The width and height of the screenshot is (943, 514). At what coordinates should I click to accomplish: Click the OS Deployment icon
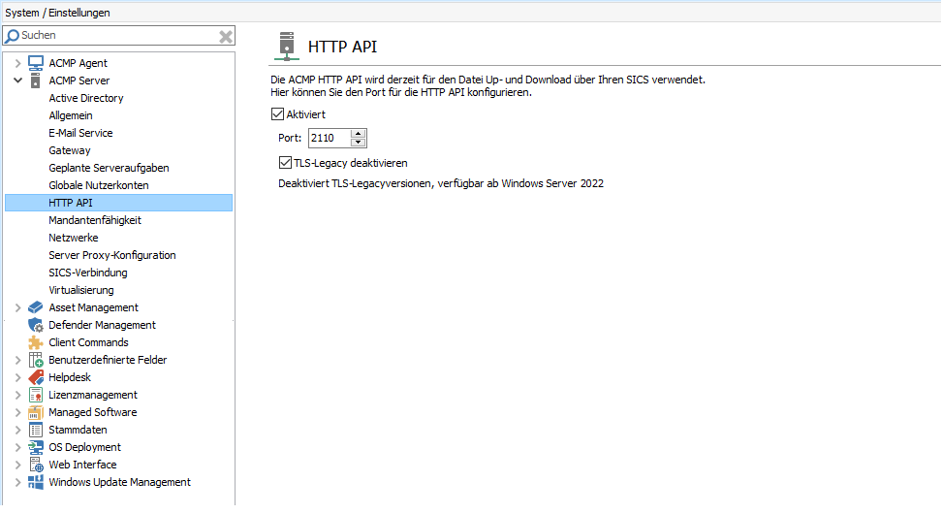(36, 447)
